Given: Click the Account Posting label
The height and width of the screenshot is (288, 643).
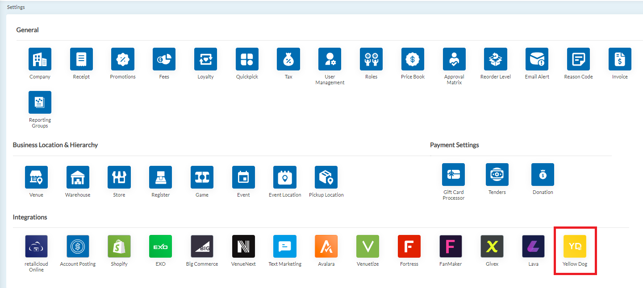Looking at the screenshot, I should [78, 264].
